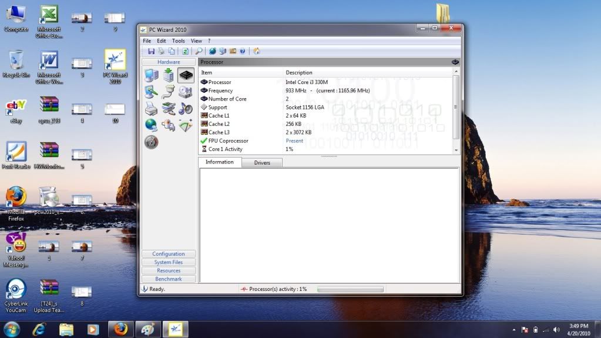Image resolution: width=601 pixels, height=338 pixels.
Task: Switch to the Drivers tab
Action: pyautogui.click(x=262, y=163)
